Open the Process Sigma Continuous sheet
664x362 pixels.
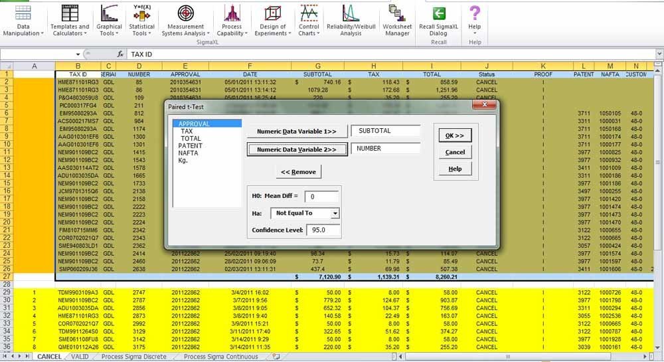pos(220,357)
